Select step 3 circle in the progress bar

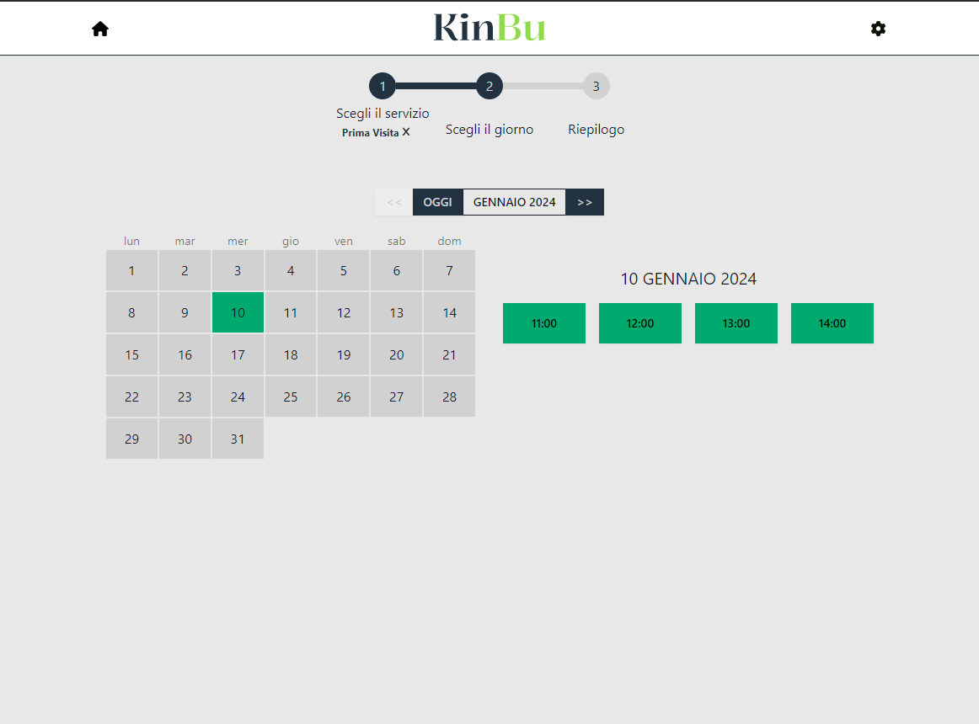(x=596, y=85)
